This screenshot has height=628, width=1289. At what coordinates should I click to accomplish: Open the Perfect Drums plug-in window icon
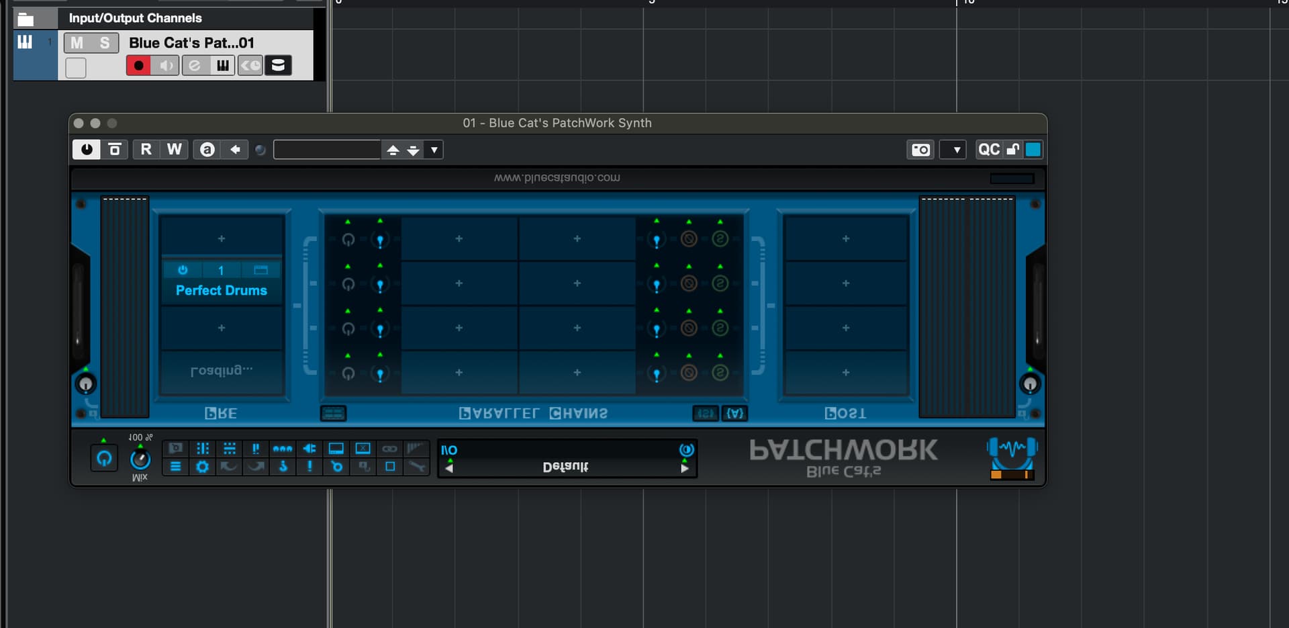[x=261, y=270]
